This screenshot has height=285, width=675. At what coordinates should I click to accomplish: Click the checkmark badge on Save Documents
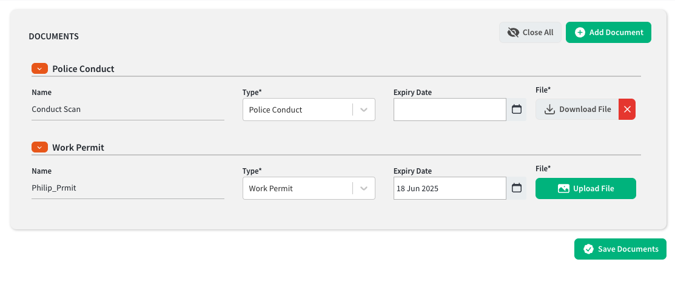coord(588,249)
